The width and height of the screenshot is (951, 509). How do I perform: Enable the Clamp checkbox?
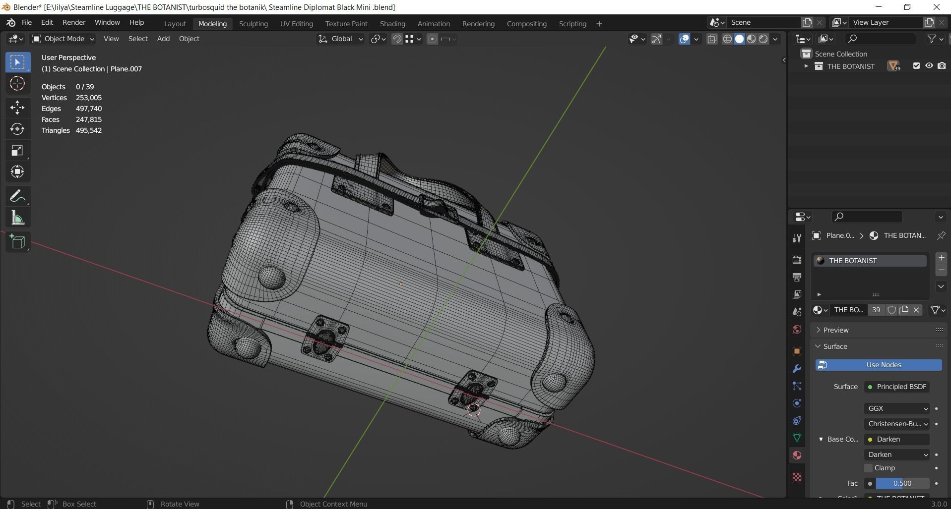pos(868,468)
